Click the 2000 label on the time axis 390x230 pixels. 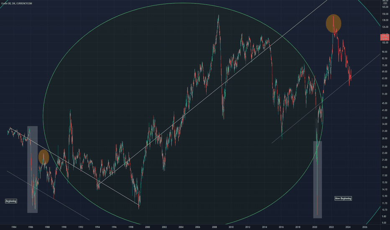[x=147, y=227]
